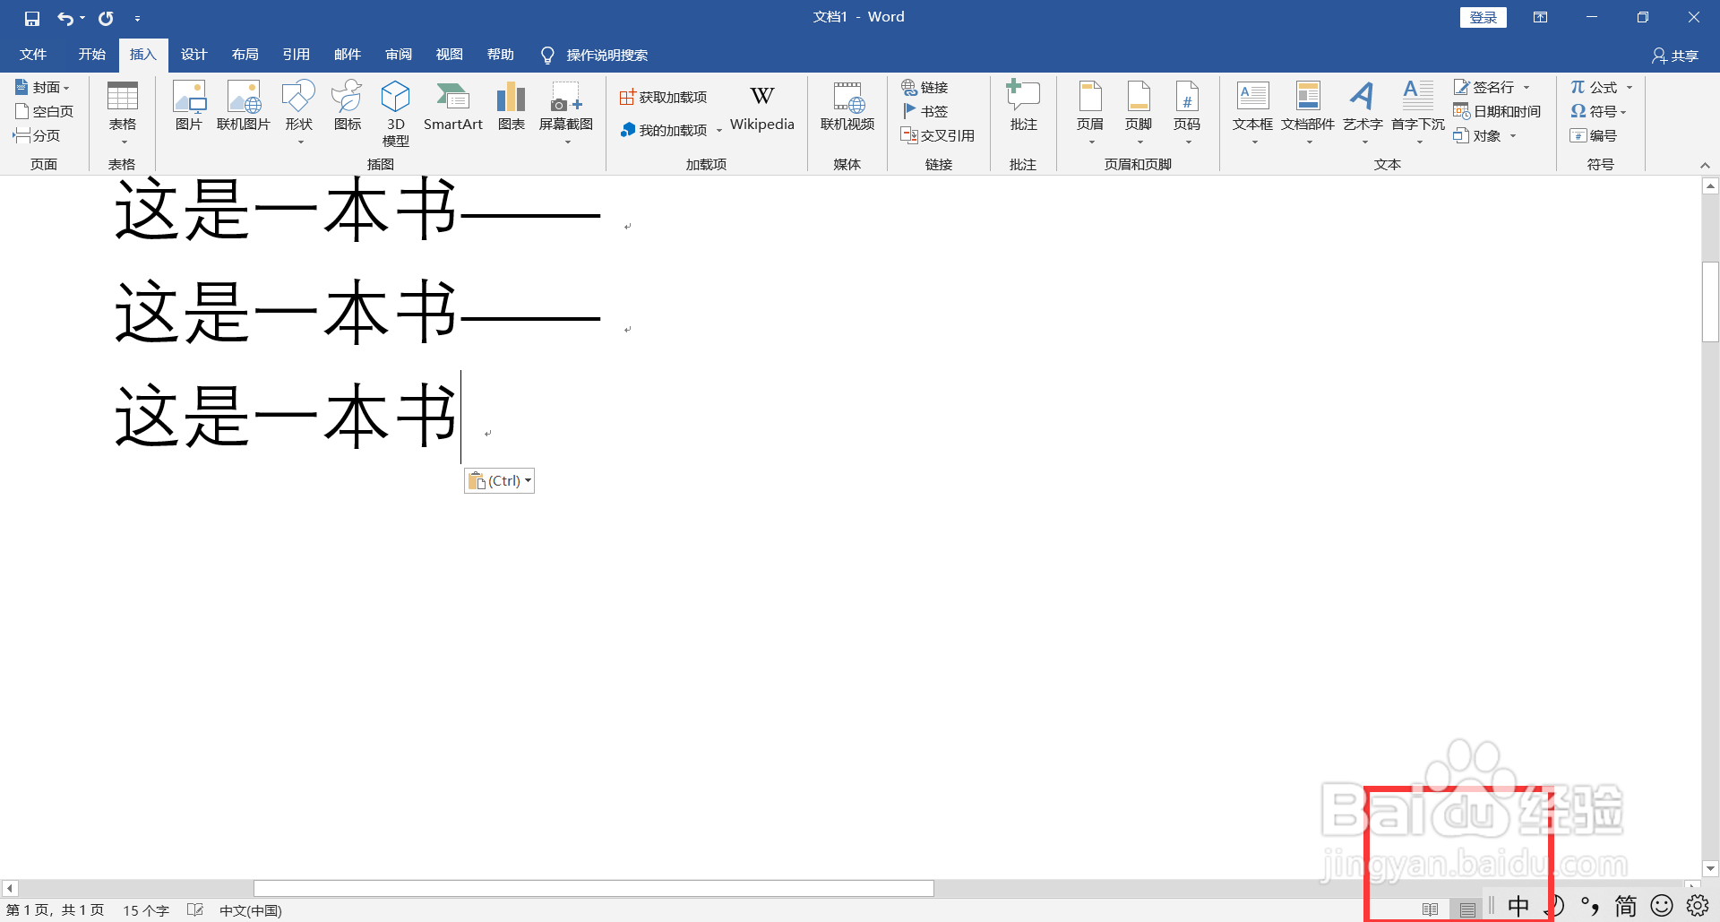Click 获取加载项 get add-ins
1720x922 pixels.
tap(664, 97)
